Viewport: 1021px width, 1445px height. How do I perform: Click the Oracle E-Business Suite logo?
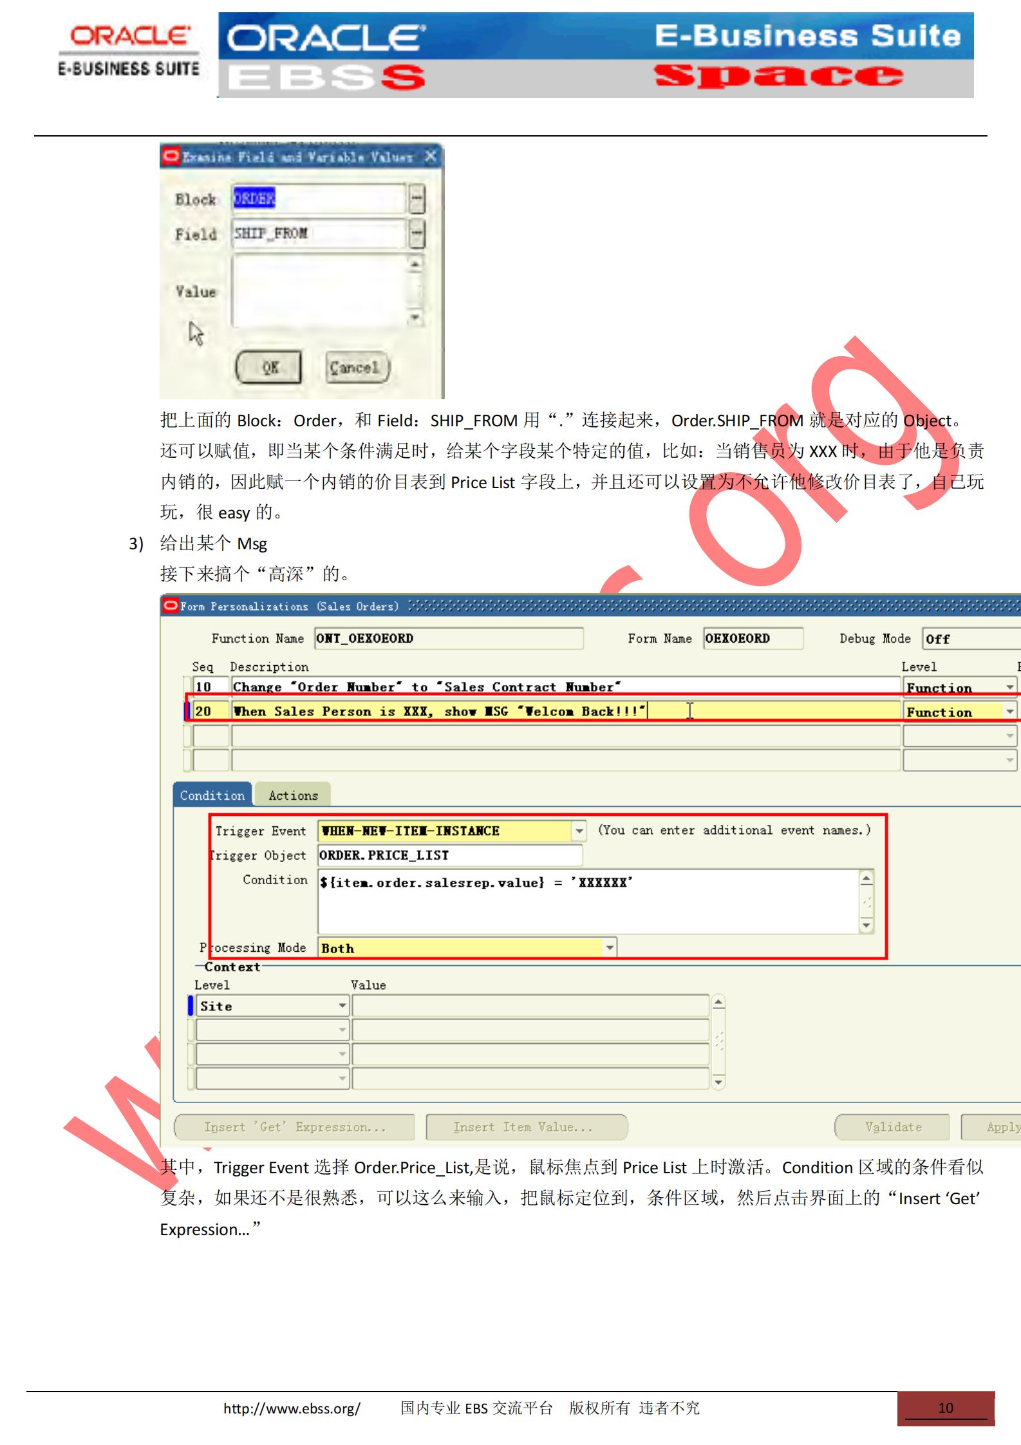click(129, 51)
